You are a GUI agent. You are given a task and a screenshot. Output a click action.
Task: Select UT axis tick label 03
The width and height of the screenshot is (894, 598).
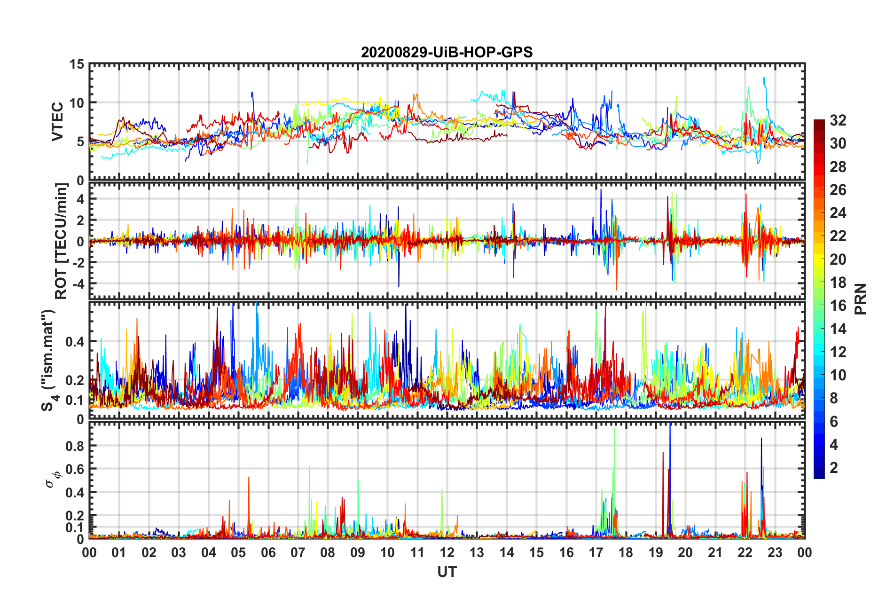[x=179, y=552]
